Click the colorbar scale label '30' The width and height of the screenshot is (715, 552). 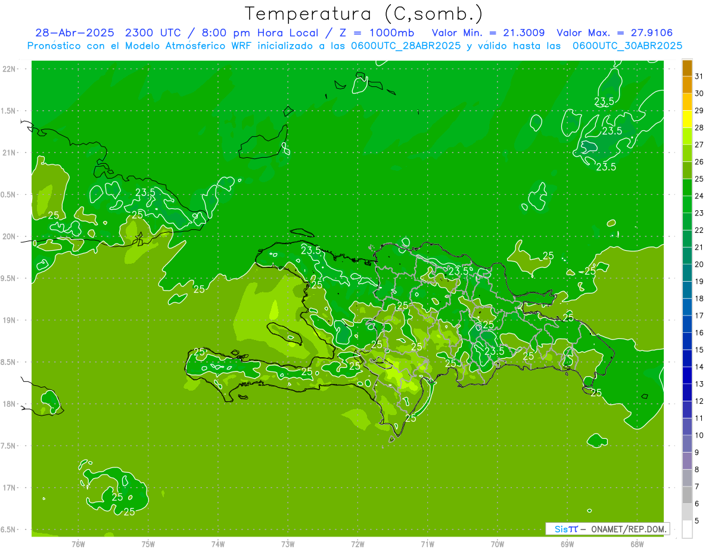pos(699,93)
